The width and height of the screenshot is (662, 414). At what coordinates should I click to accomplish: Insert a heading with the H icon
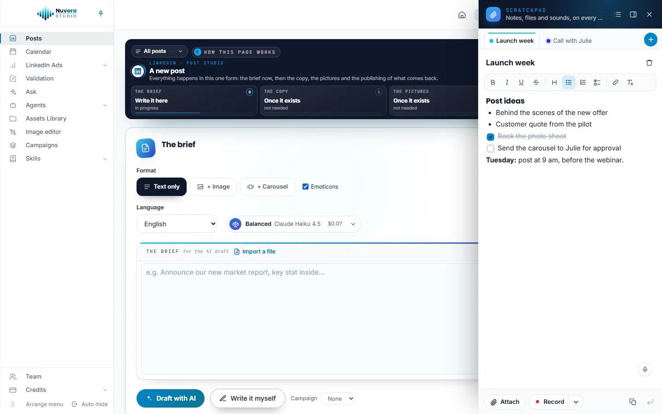[x=554, y=82]
